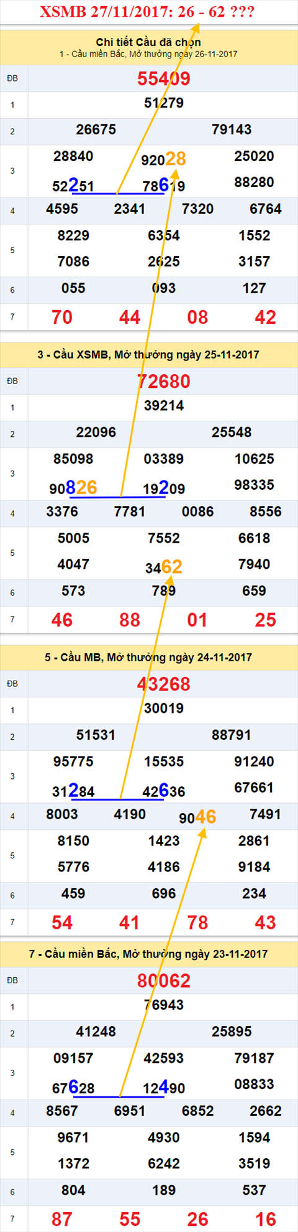
Task: Select third prize number 31284
Action: (73, 791)
